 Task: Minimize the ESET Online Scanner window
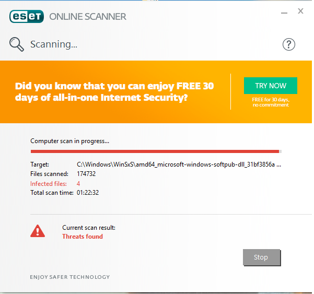point(284,13)
